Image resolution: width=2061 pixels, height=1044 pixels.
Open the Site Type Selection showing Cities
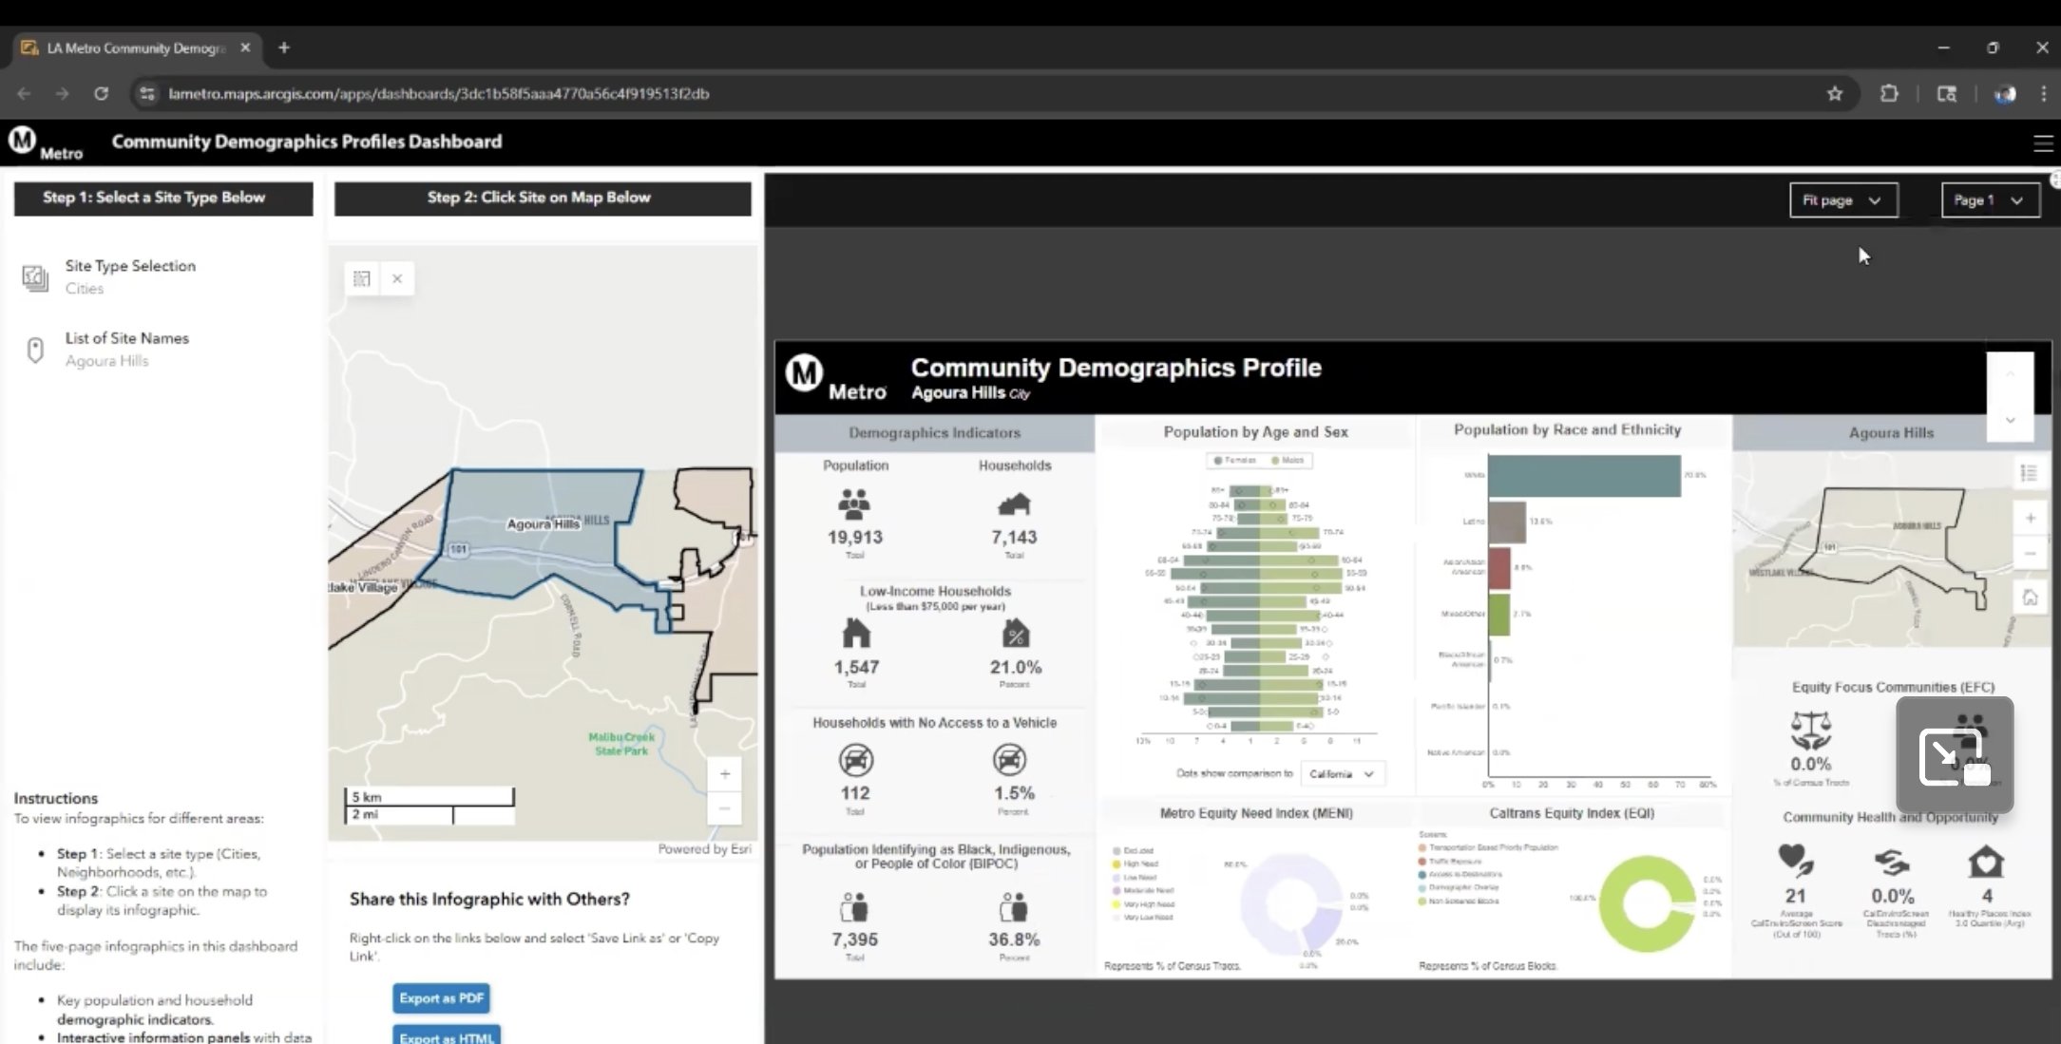pyautogui.click(x=162, y=276)
